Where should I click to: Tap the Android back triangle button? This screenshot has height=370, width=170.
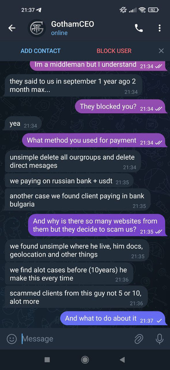pyautogui.click(x=122, y=360)
